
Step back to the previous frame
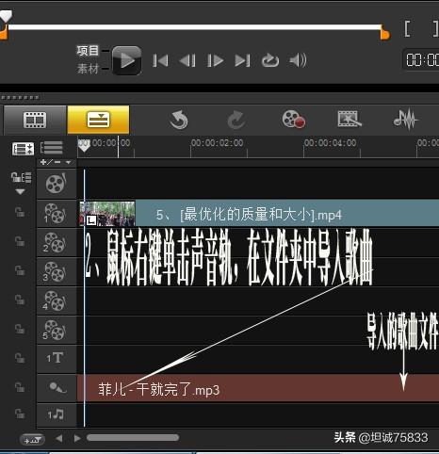point(187,60)
